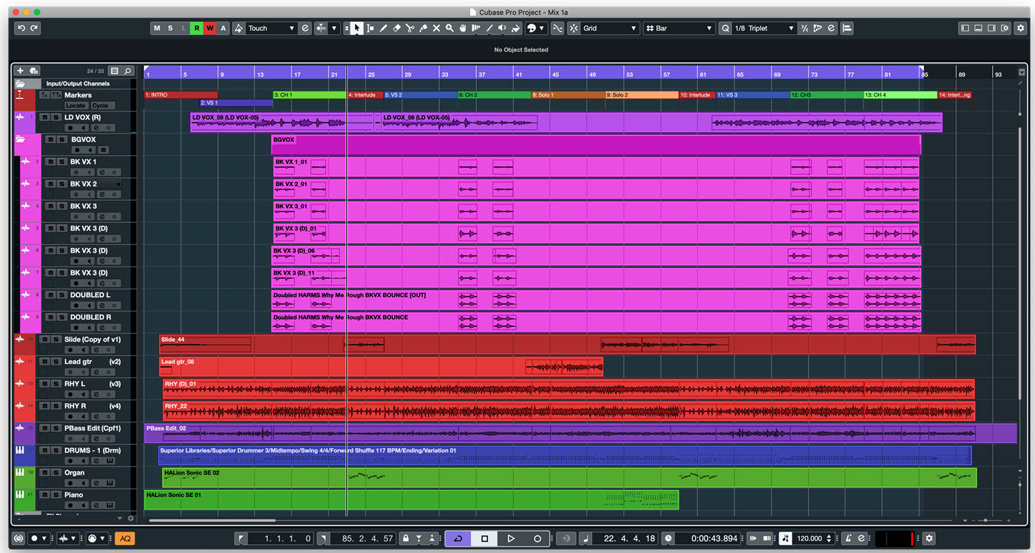This screenshot has height=553, width=1035.
Task: Select the Erase tool
Action: pyautogui.click(x=397, y=28)
